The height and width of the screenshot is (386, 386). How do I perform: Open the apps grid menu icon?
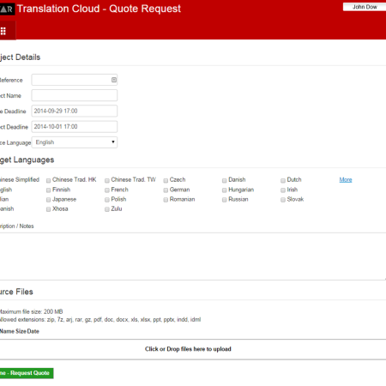[x=3, y=31]
